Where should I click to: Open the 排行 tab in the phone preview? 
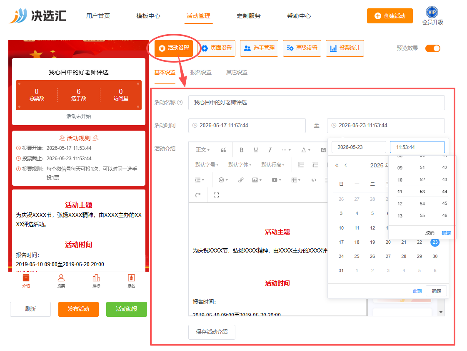click(x=96, y=281)
